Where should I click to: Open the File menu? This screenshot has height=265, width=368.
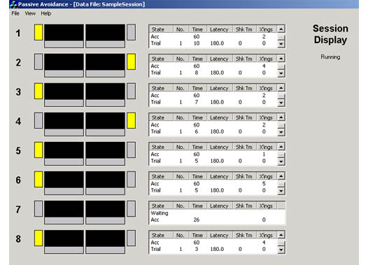(15, 13)
